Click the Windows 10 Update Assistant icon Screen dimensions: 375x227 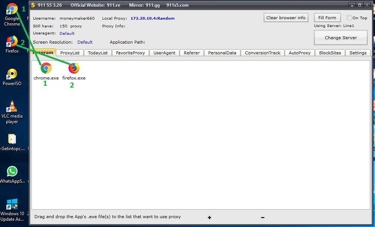[12, 205]
